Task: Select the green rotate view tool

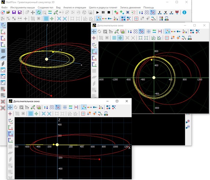Action: tap(39, 12)
